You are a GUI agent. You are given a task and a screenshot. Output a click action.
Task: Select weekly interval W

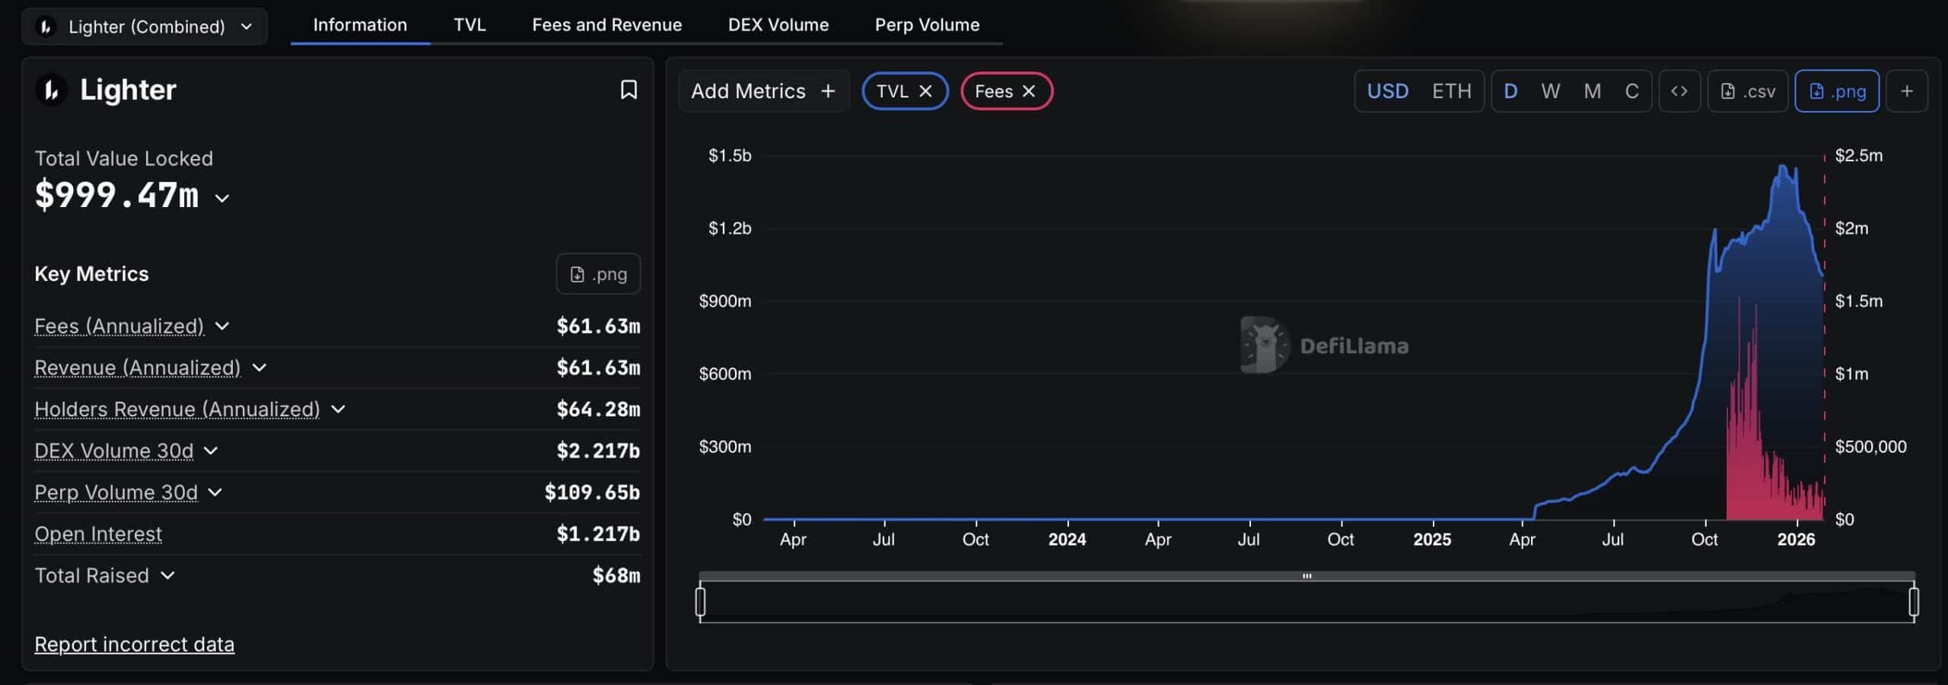click(x=1550, y=91)
